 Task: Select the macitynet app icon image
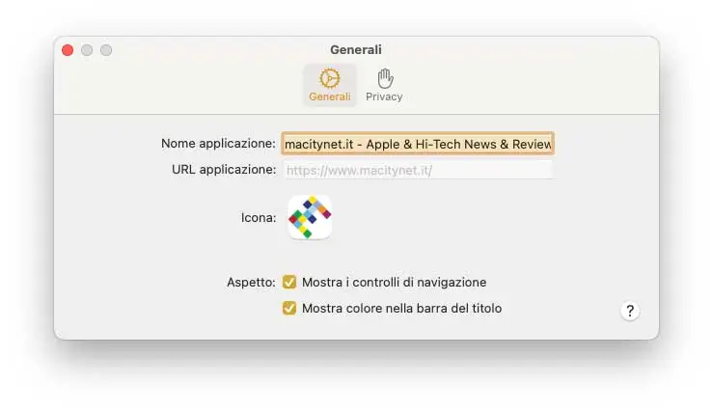point(310,217)
